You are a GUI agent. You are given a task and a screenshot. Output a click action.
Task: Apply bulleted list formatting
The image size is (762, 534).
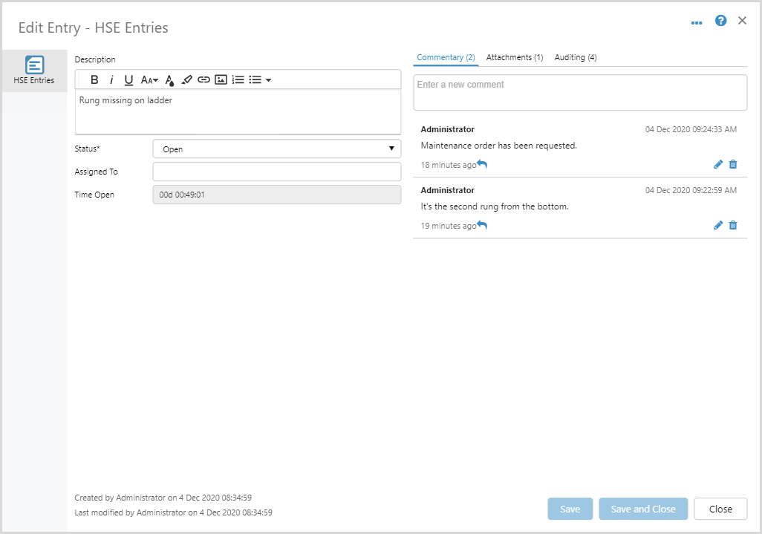pyautogui.click(x=255, y=80)
